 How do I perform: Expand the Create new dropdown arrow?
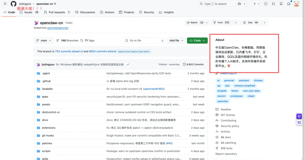[259, 4]
